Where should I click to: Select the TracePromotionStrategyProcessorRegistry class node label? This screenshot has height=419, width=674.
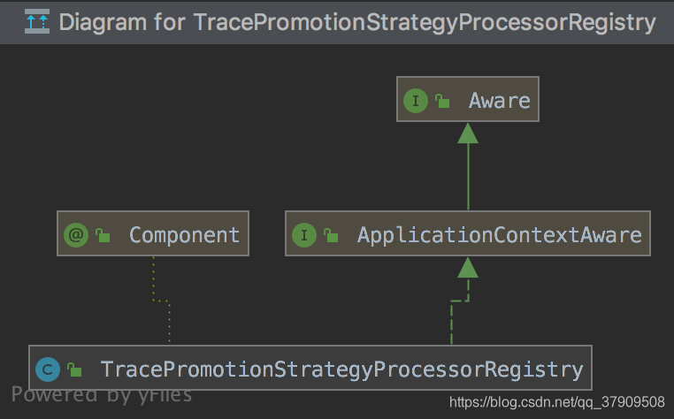(x=341, y=369)
